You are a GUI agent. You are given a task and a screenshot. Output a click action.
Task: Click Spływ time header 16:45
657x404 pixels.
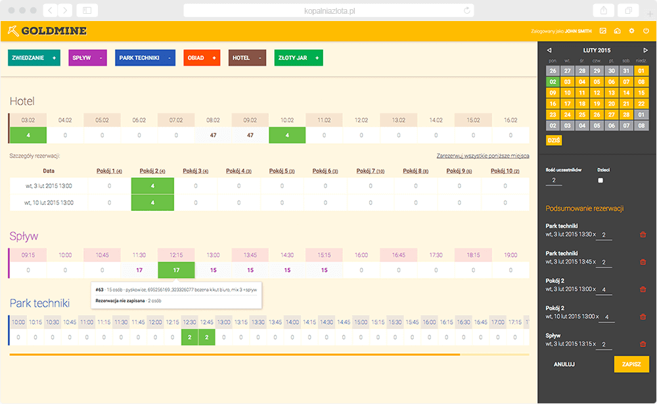[399, 255]
